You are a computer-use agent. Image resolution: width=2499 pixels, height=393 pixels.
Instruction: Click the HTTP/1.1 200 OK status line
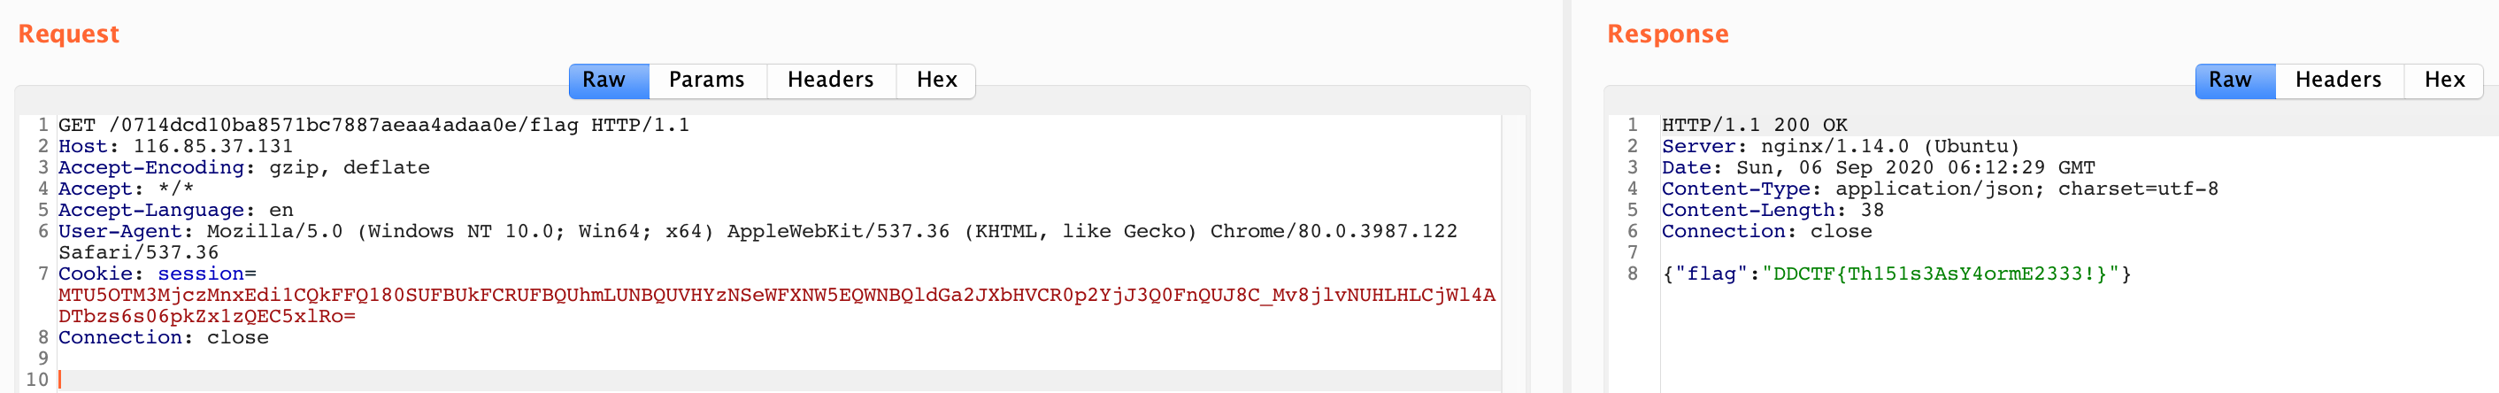pyautogui.click(x=1754, y=125)
